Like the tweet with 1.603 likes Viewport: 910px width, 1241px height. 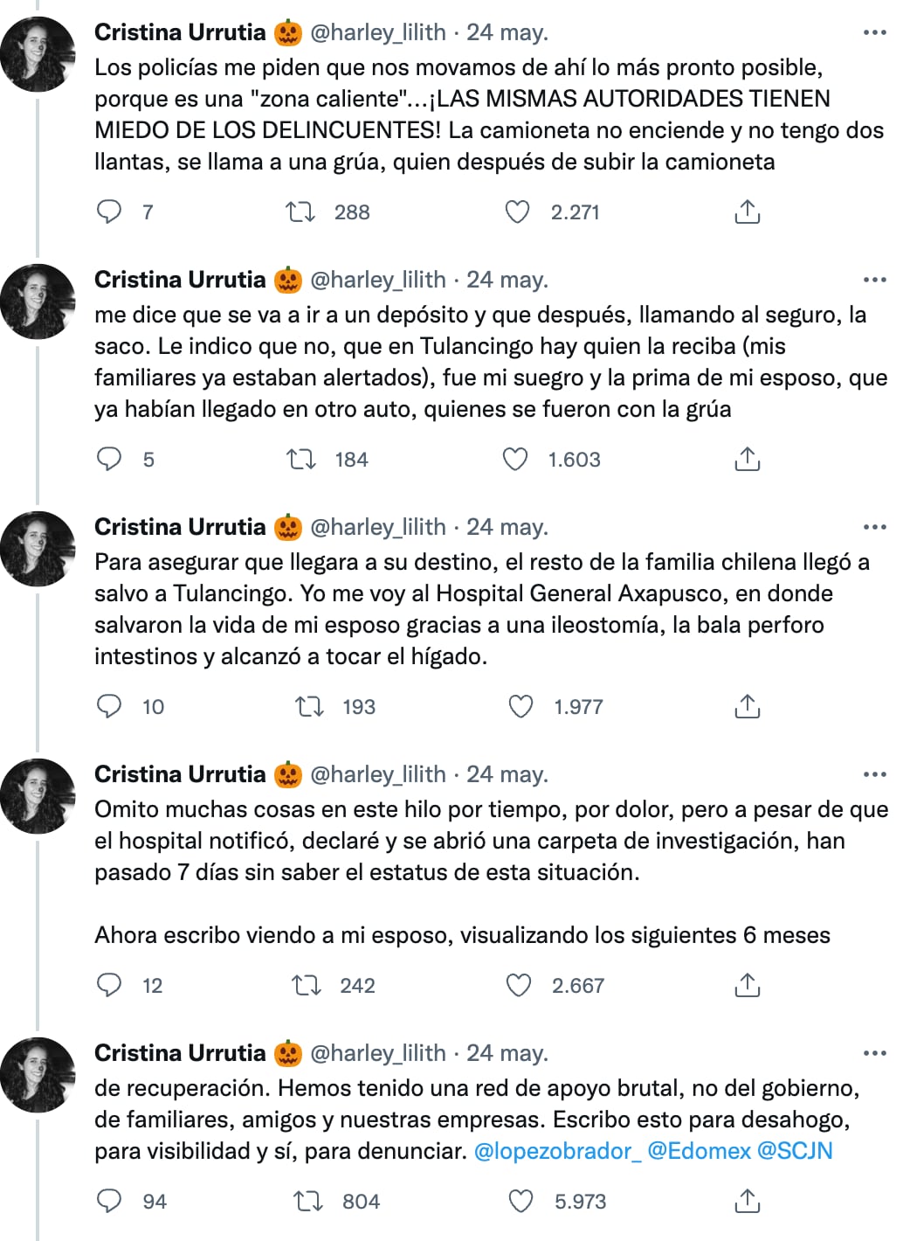[515, 459]
